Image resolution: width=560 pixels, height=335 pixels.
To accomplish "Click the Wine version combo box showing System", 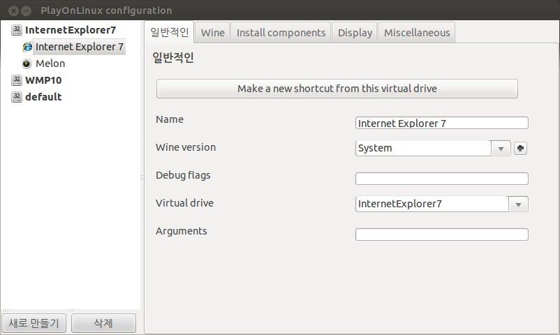I will click(433, 148).
